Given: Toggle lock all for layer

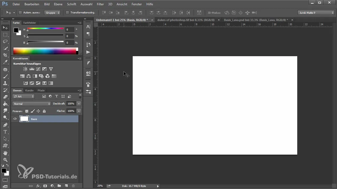Looking at the screenshot, I should pyautogui.click(x=44, y=111).
